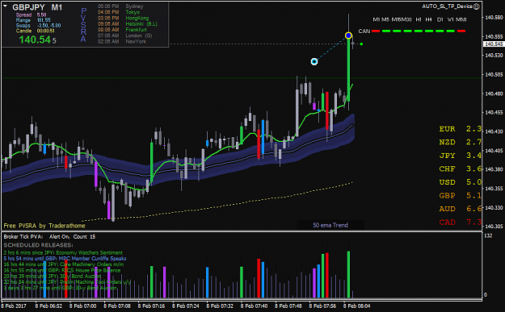Click the MN1 timeframe label above the CAN row
The image size is (505, 312).
(461, 19)
